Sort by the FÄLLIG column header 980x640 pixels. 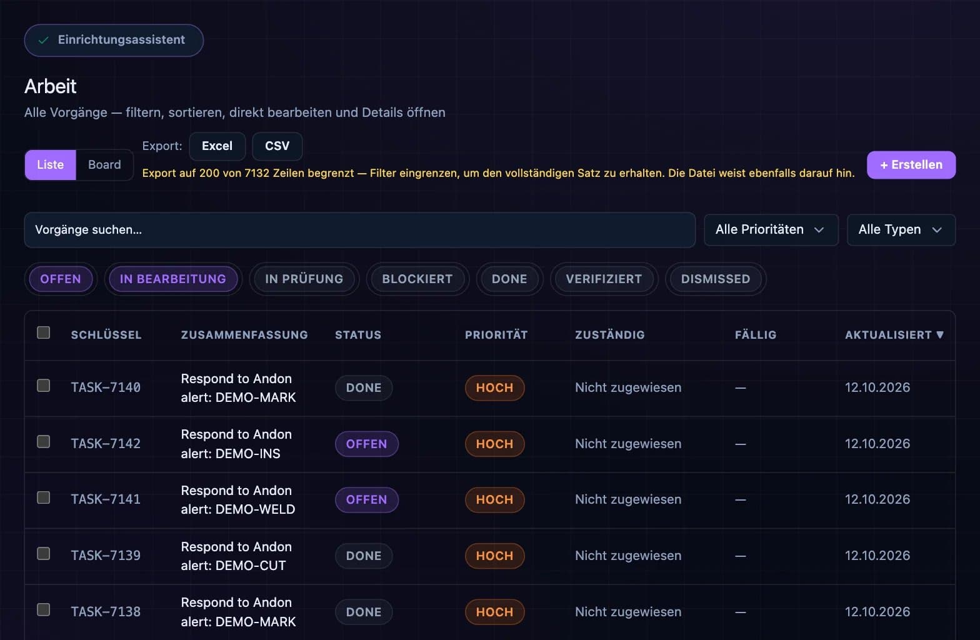tap(756, 335)
